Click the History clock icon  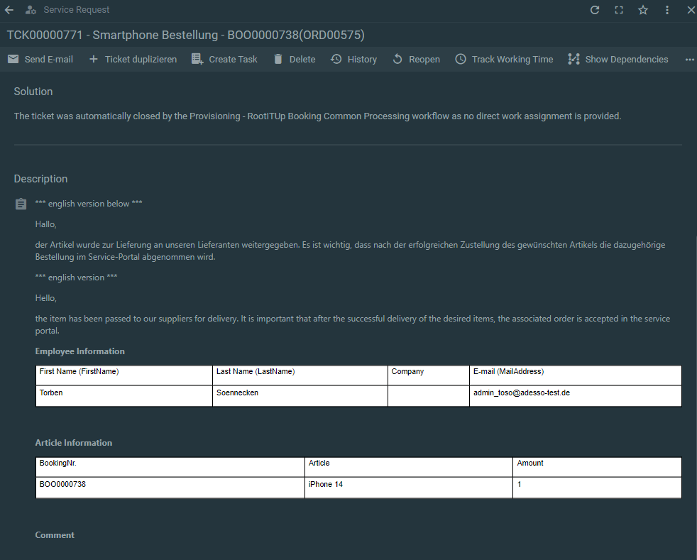(x=336, y=59)
